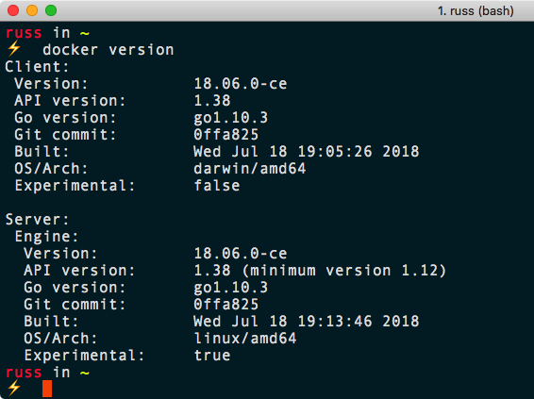534x399 pixels.
Task: Click the Client Experimental value 'false'
Action: pyautogui.click(x=217, y=186)
